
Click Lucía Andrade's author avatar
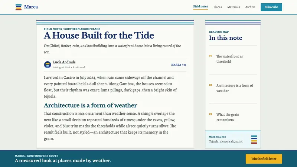pos(48,65)
